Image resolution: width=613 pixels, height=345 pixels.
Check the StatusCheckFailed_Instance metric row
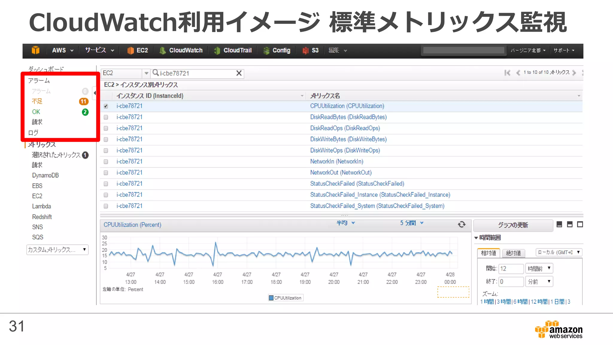coord(106,195)
